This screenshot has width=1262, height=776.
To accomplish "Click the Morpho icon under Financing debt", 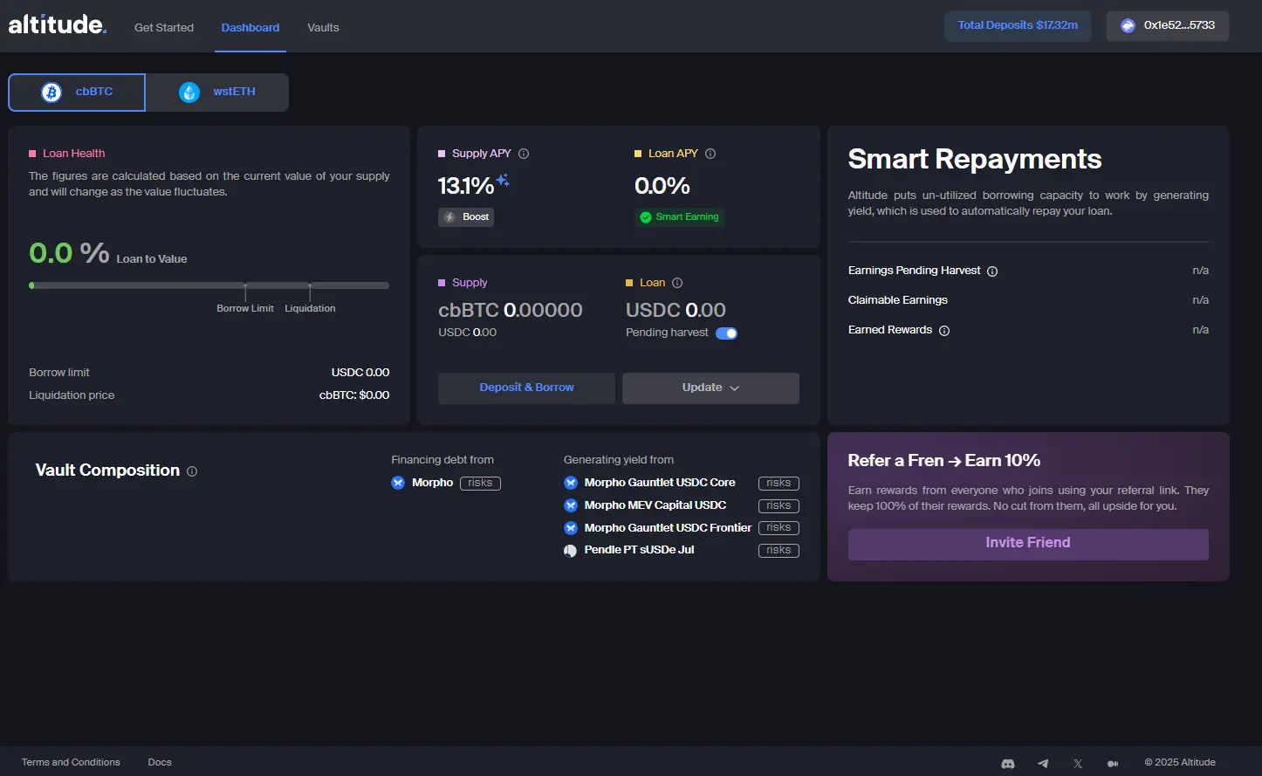I will click(398, 483).
